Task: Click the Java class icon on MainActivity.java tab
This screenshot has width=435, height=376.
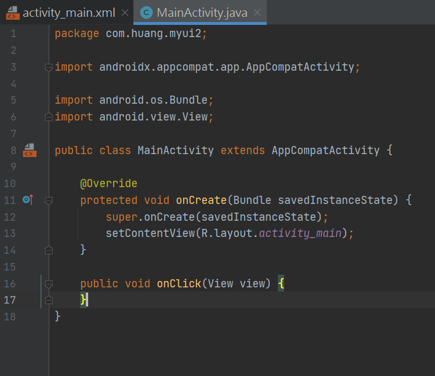Action: pos(146,13)
